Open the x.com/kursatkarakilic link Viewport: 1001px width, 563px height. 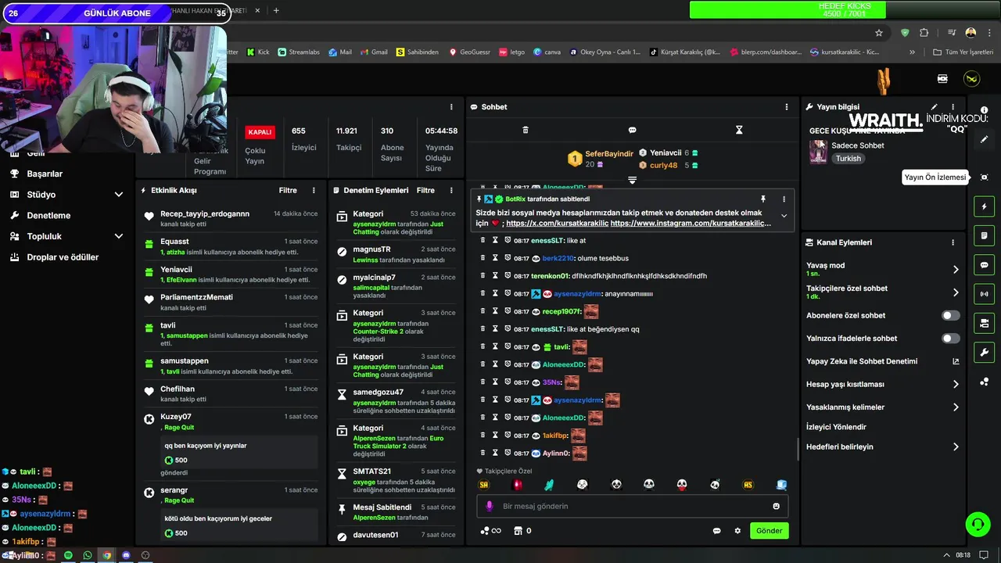[556, 224]
